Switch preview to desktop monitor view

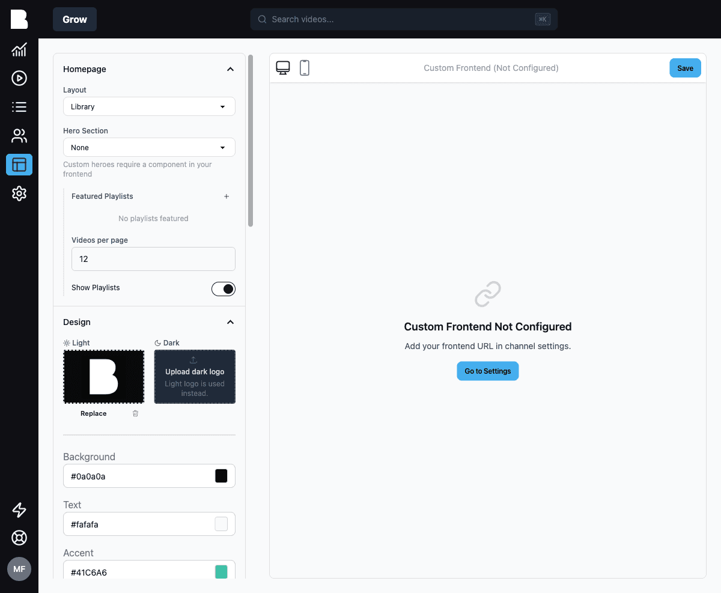pos(283,68)
